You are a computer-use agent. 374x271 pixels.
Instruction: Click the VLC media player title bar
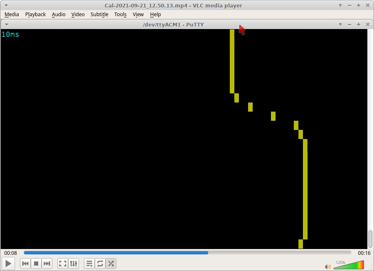173,5
